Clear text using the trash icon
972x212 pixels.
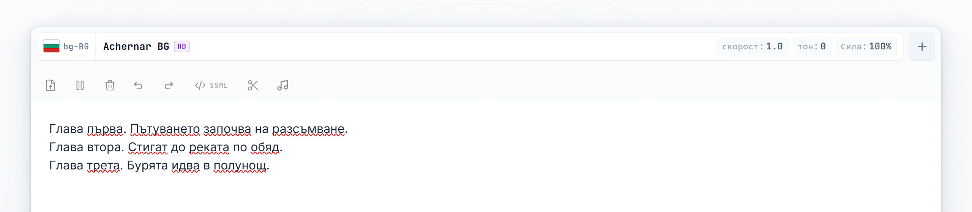click(110, 85)
